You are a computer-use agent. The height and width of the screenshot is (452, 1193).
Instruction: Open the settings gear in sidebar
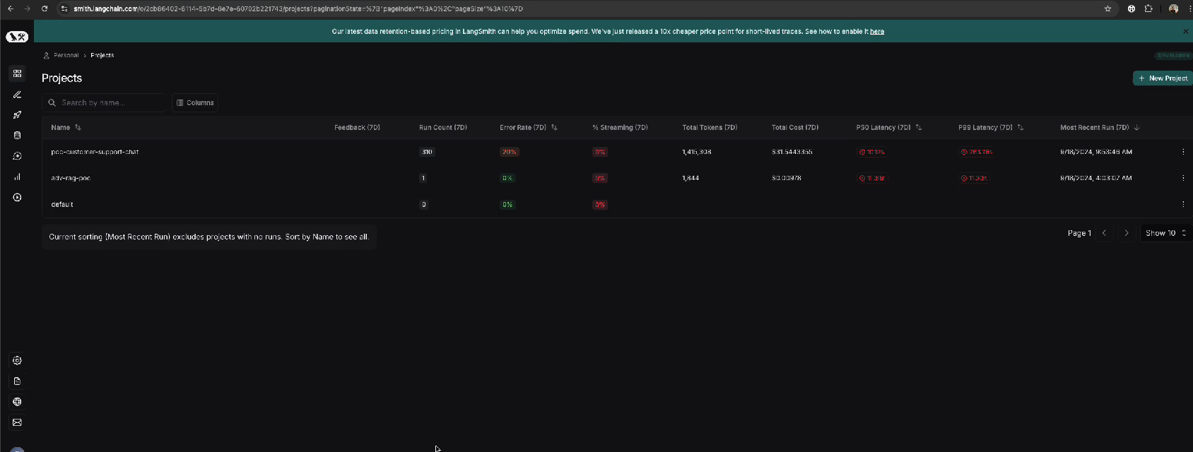(17, 360)
